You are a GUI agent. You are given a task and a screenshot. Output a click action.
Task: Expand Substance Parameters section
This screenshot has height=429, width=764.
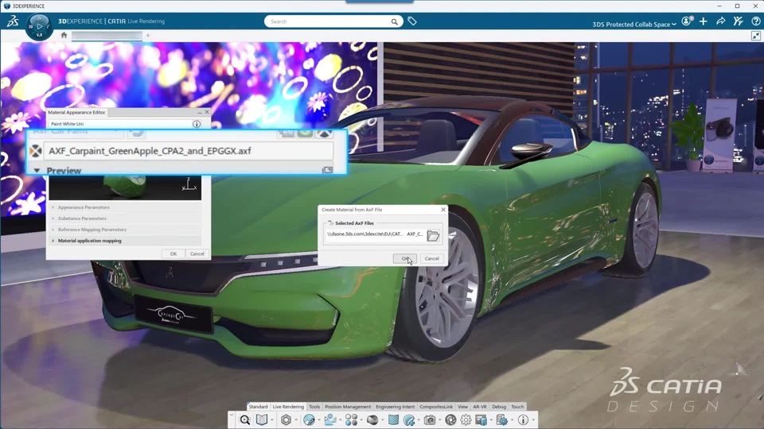53,218
